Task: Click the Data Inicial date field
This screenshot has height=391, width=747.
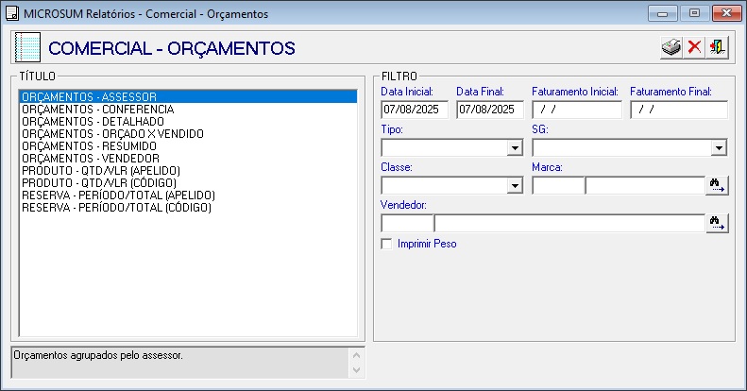Action: coord(415,110)
